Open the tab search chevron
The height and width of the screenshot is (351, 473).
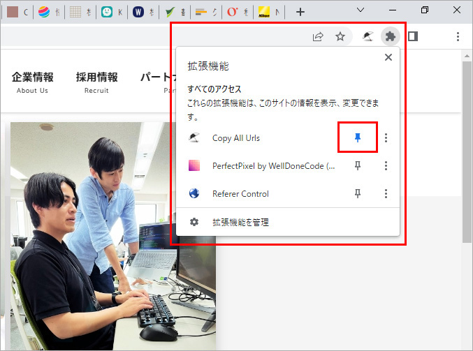(x=361, y=10)
